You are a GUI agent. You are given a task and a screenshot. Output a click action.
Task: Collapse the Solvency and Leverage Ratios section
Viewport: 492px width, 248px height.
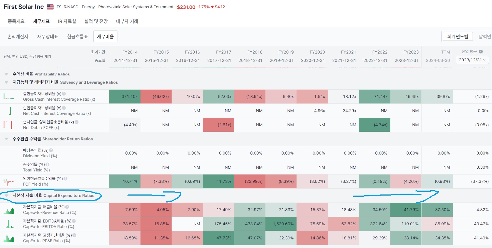(x=6, y=82)
